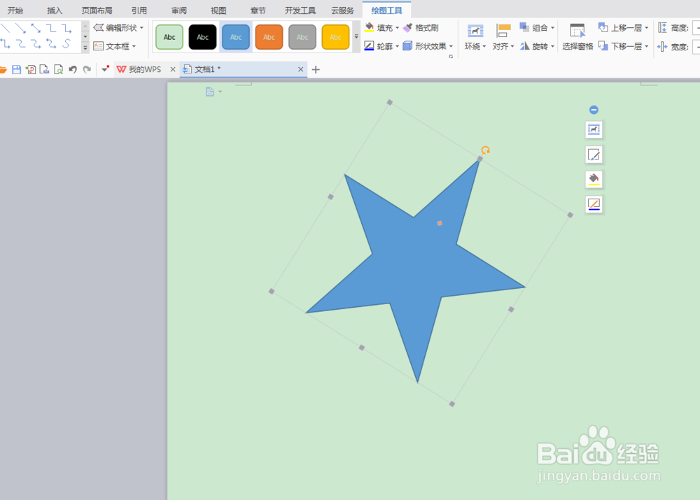Screen dimensions: 700x500
Task: Click the print preview icon
Action: click(x=59, y=70)
